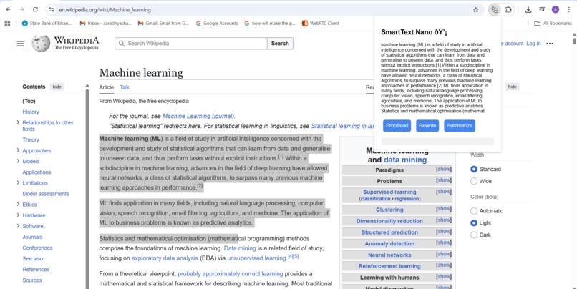The image size is (577, 289).
Task: Click the SmartText popup output box
Action: coord(437,141)
